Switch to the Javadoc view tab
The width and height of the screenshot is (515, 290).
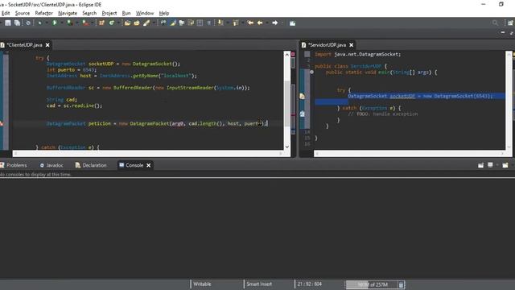coord(51,165)
